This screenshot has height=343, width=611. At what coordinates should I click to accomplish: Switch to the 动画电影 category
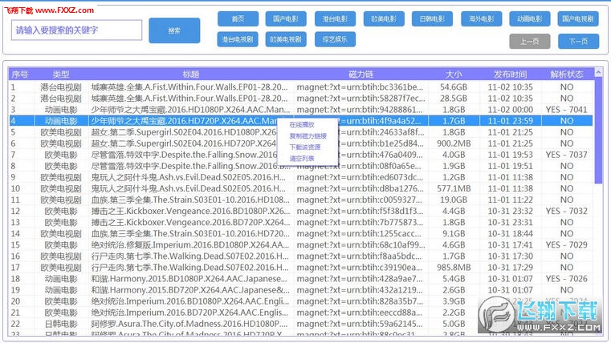tap(530, 18)
